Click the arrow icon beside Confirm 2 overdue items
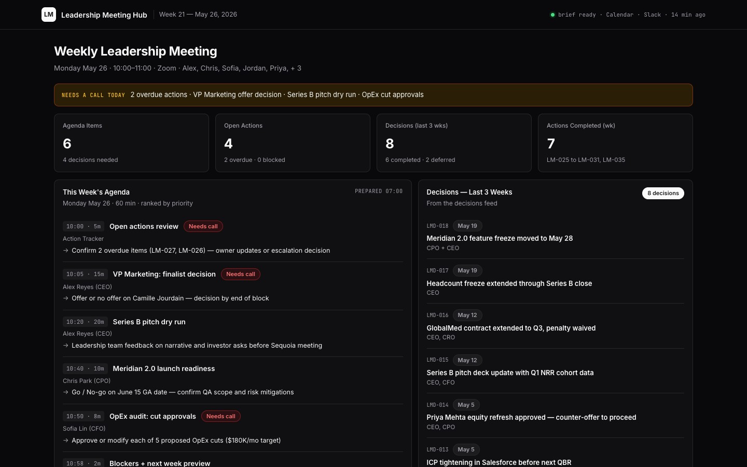 pyautogui.click(x=66, y=251)
